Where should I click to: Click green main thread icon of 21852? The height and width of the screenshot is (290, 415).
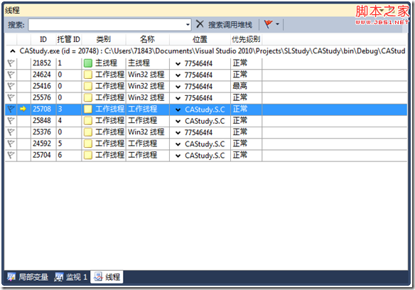tap(88, 63)
